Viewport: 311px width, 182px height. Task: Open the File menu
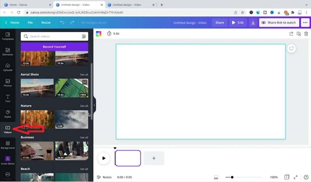pyautogui.click(x=30, y=23)
